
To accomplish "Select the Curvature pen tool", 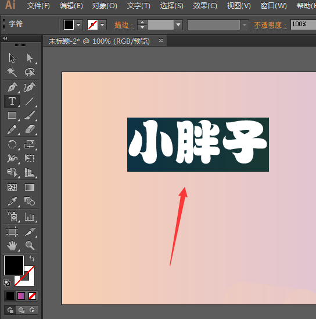I will (30, 87).
